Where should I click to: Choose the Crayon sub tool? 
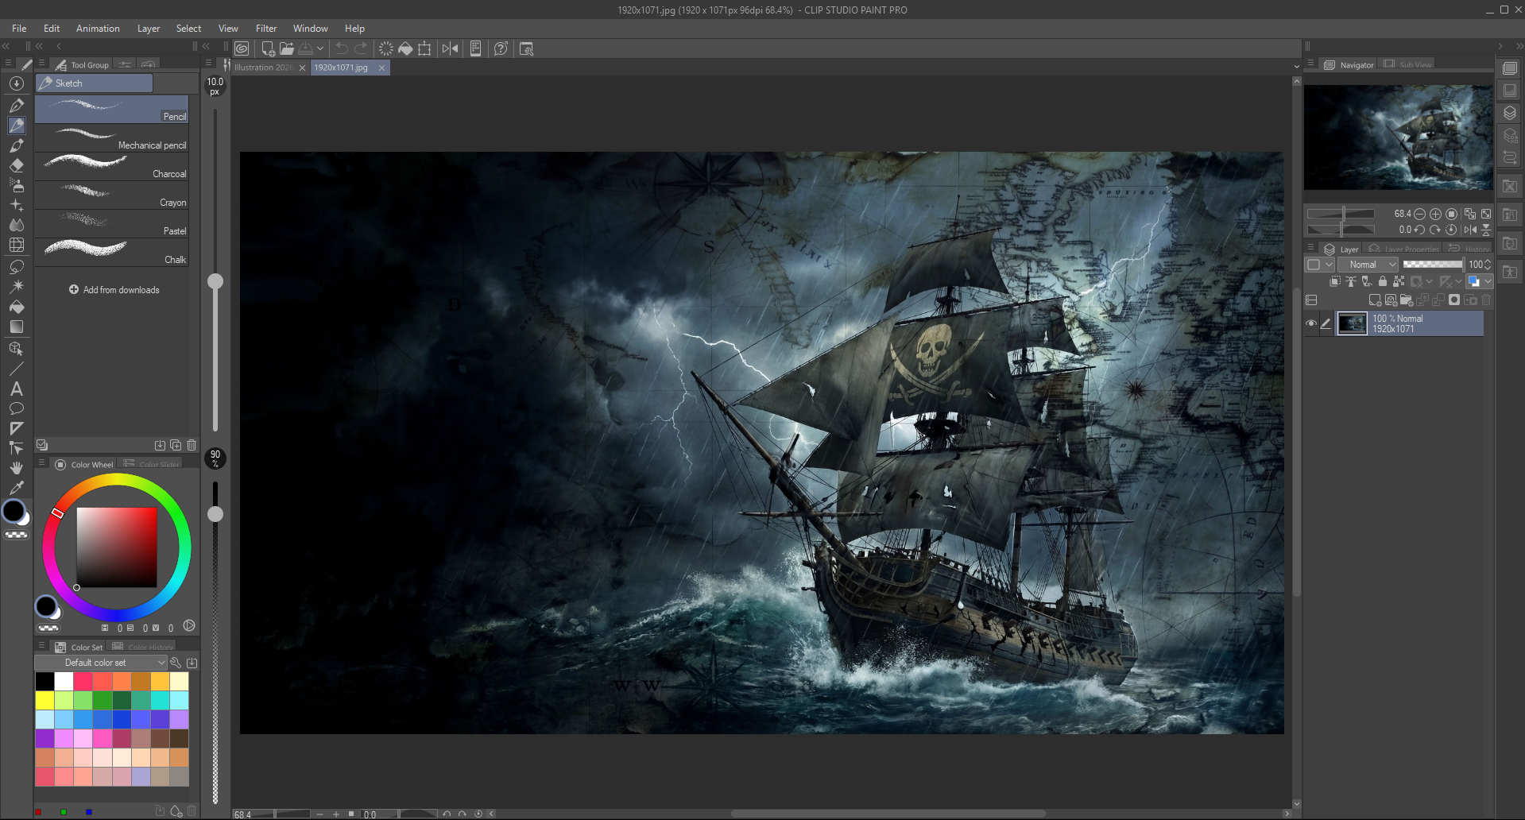[x=112, y=195]
